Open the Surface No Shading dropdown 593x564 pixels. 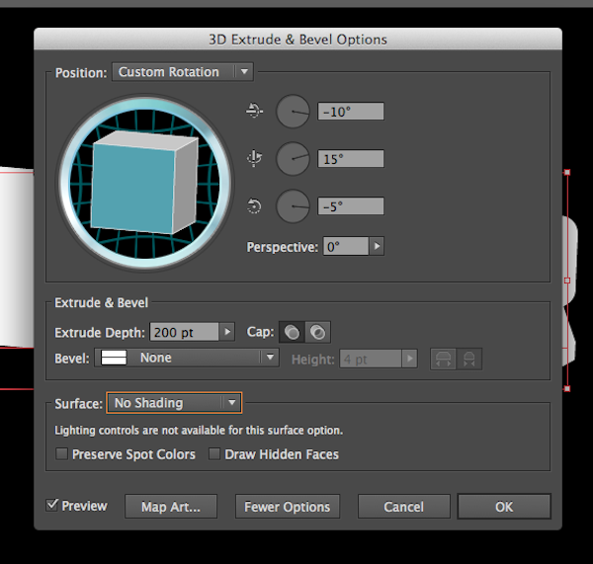pos(174,403)
